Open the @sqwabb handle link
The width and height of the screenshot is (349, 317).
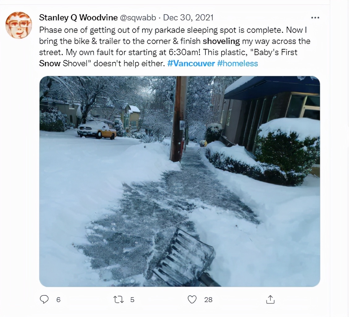tap(138, 18)
